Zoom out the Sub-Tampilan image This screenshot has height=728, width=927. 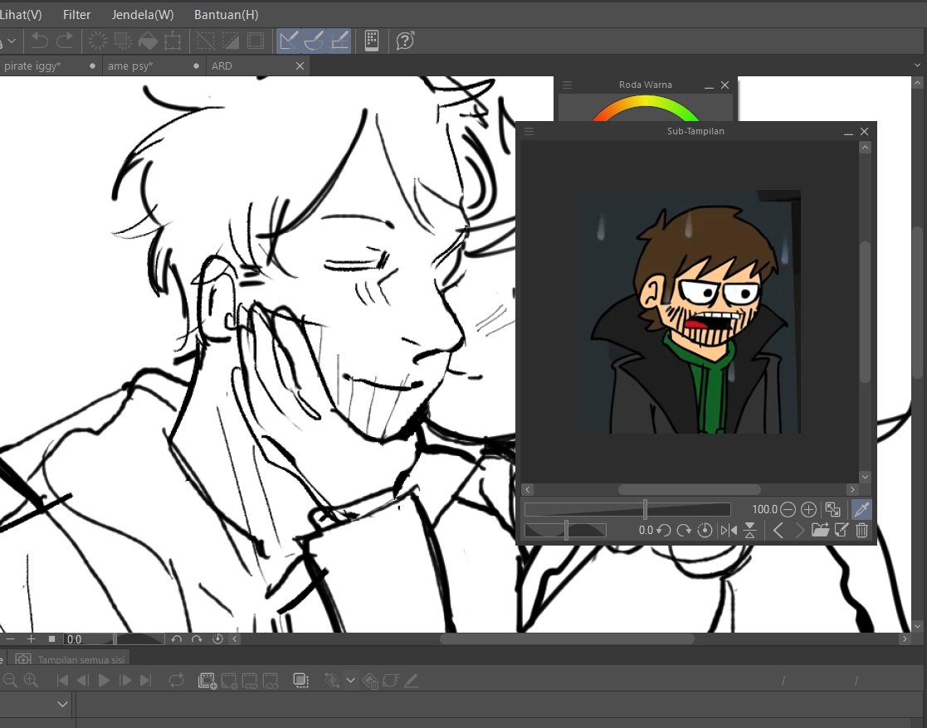click(x=788, y=509)
